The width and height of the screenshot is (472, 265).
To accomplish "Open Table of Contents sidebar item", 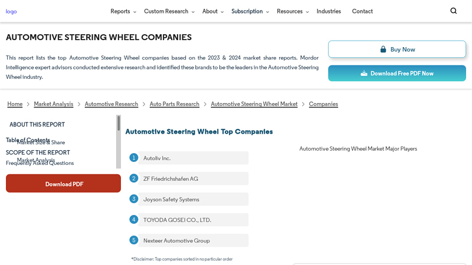I will coord(28,140).
